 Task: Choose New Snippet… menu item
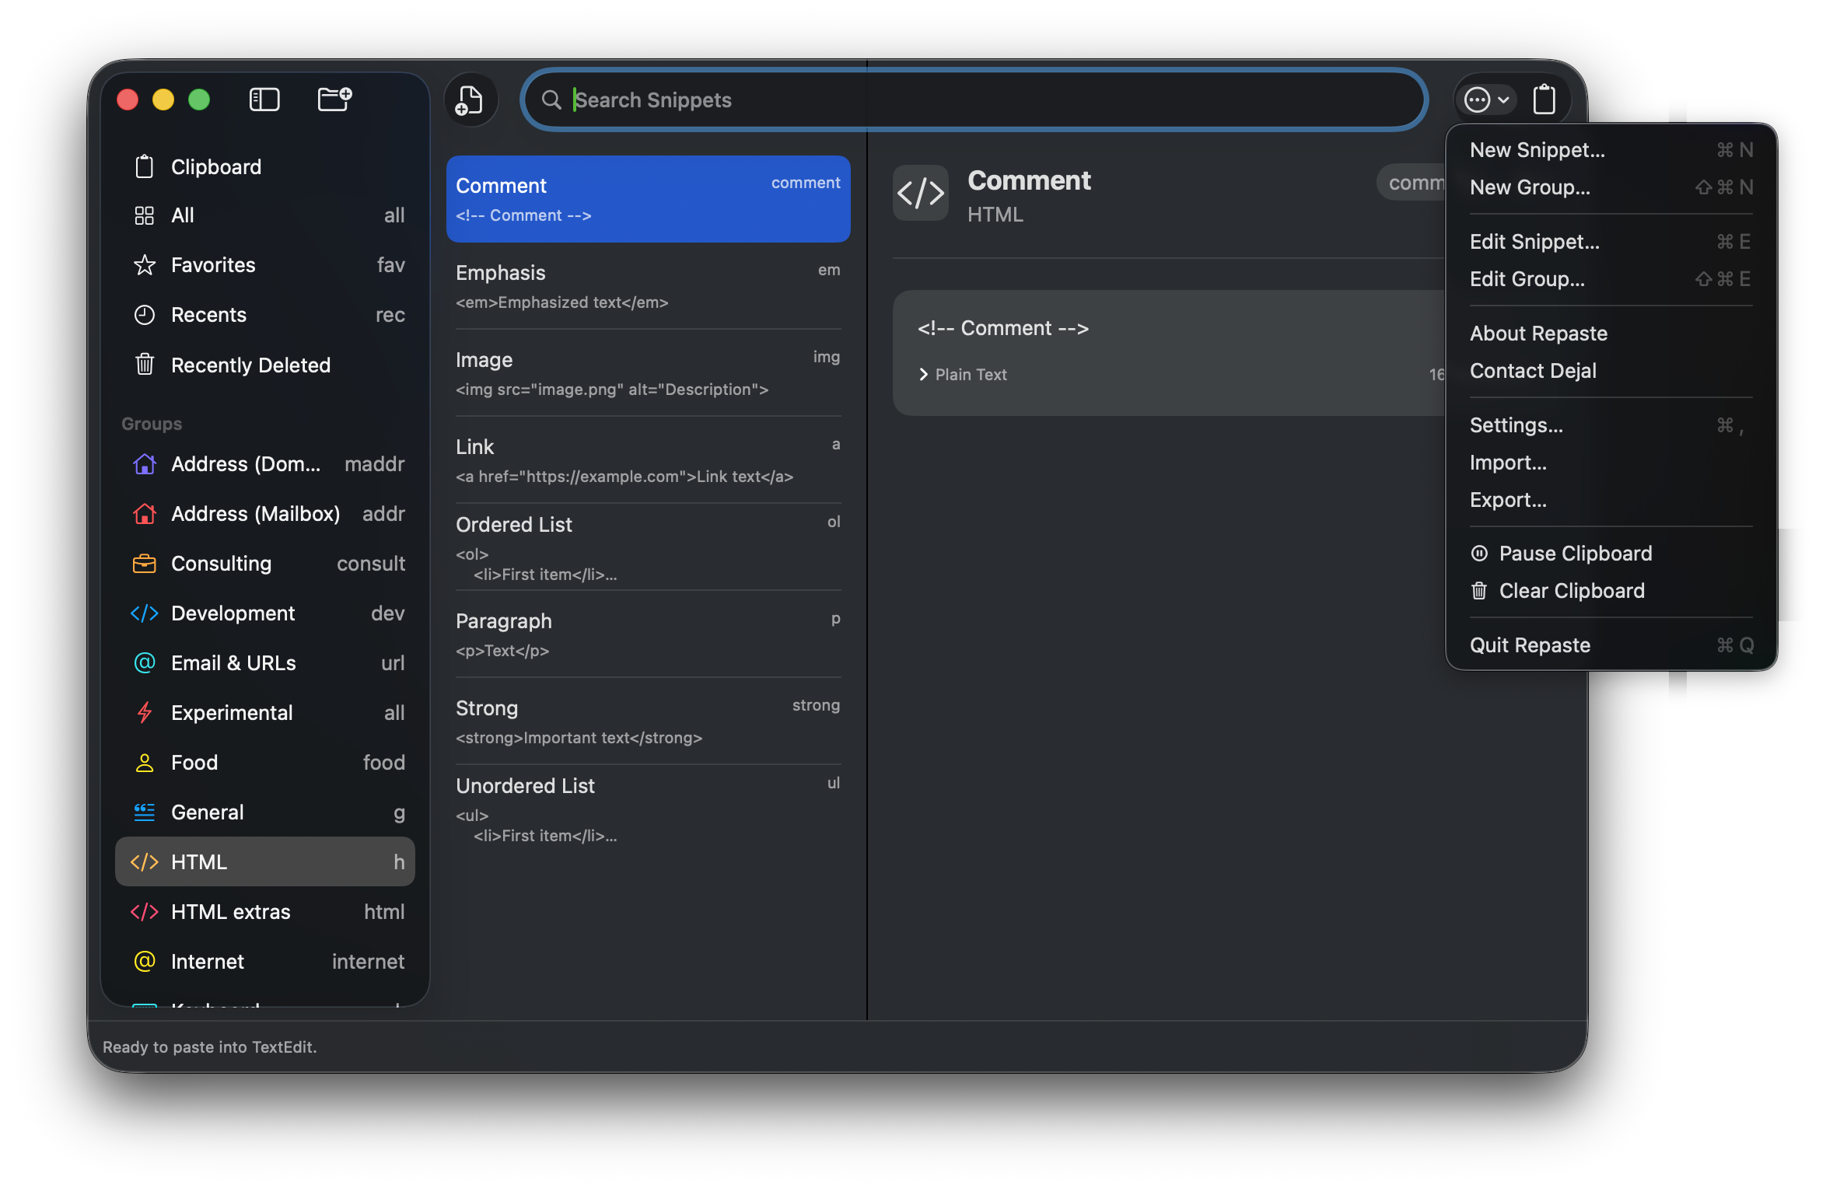[x=1611, y=150]
